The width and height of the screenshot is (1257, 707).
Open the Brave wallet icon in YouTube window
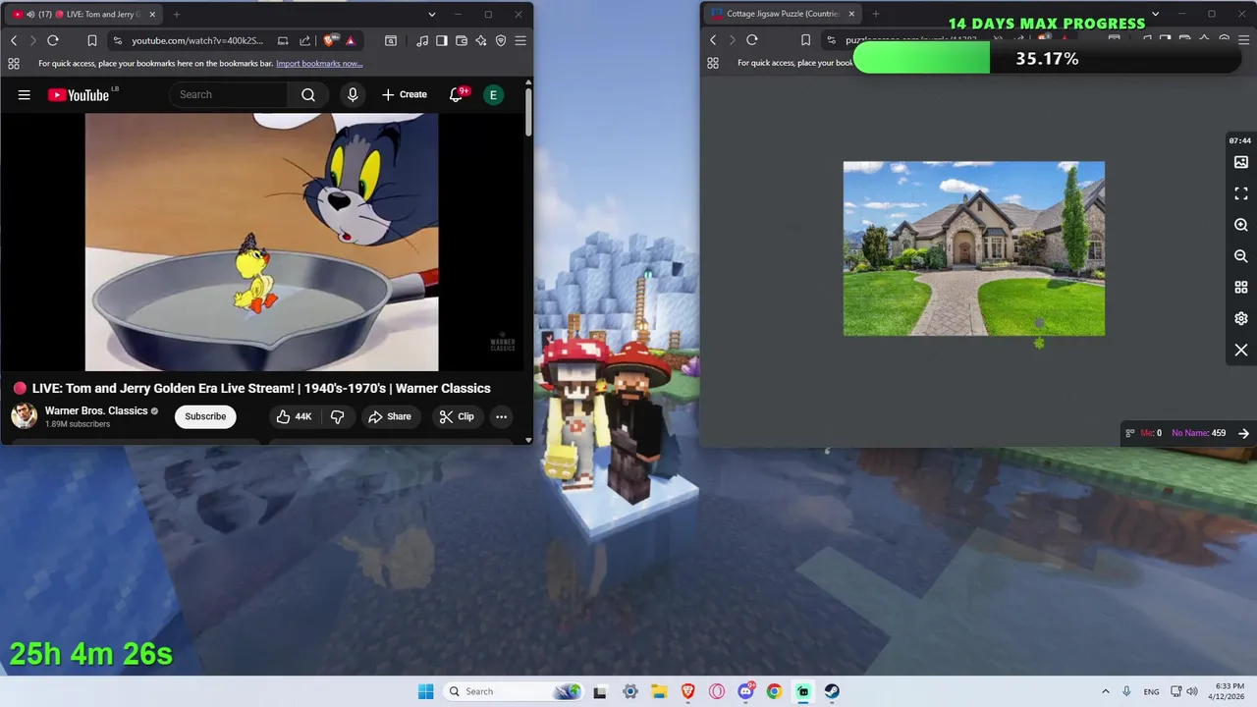click(x=462, y=40)
